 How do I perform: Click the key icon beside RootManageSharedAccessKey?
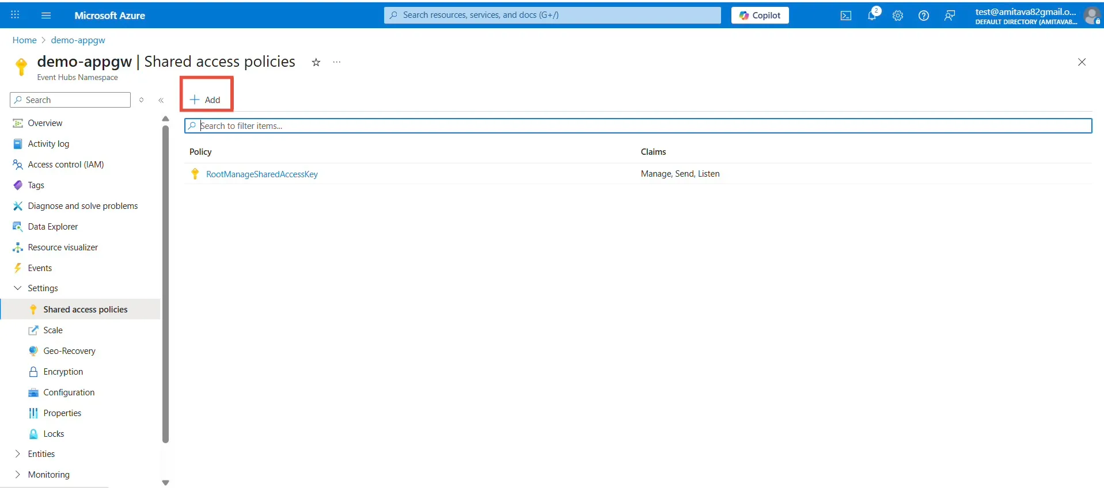coord(195,174)
